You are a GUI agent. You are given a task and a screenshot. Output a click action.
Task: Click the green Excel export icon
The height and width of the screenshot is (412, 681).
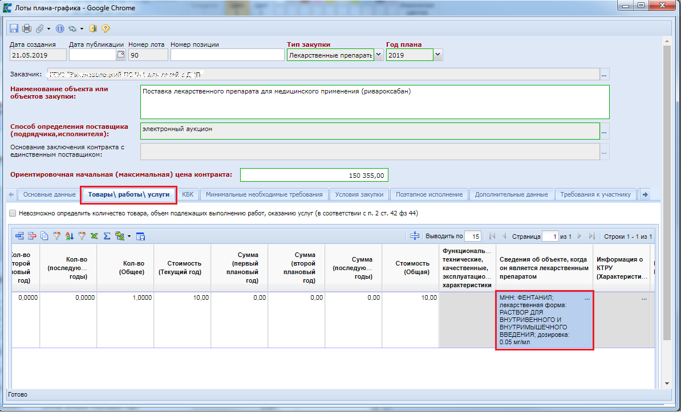tap(94, 236)
